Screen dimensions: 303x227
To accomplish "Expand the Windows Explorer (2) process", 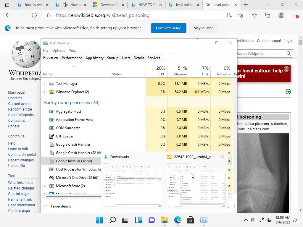I will point(45,92).
